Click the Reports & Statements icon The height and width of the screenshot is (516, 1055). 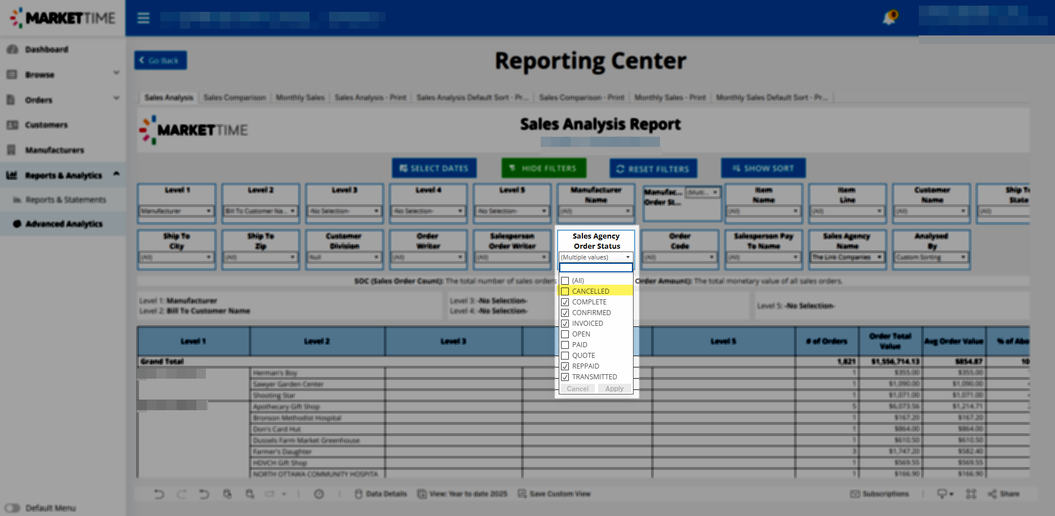(x=17, y=200)
